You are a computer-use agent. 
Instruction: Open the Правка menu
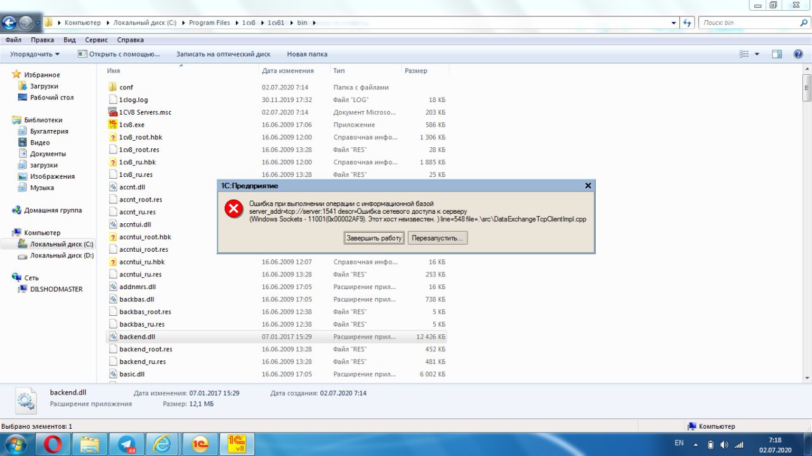click(43, 40)
